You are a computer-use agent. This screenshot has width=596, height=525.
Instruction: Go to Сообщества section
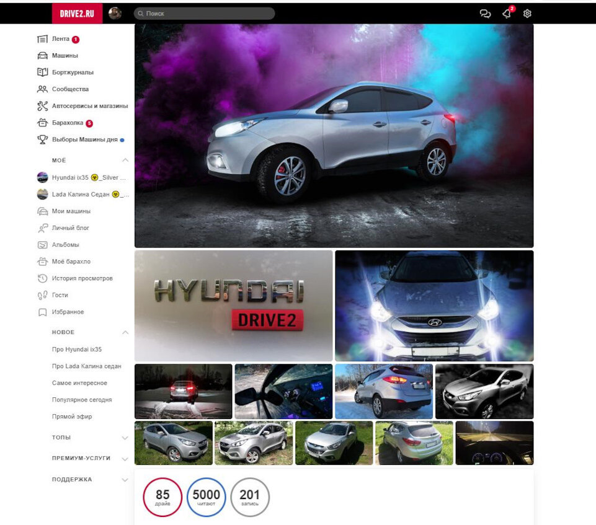(70, 89)
